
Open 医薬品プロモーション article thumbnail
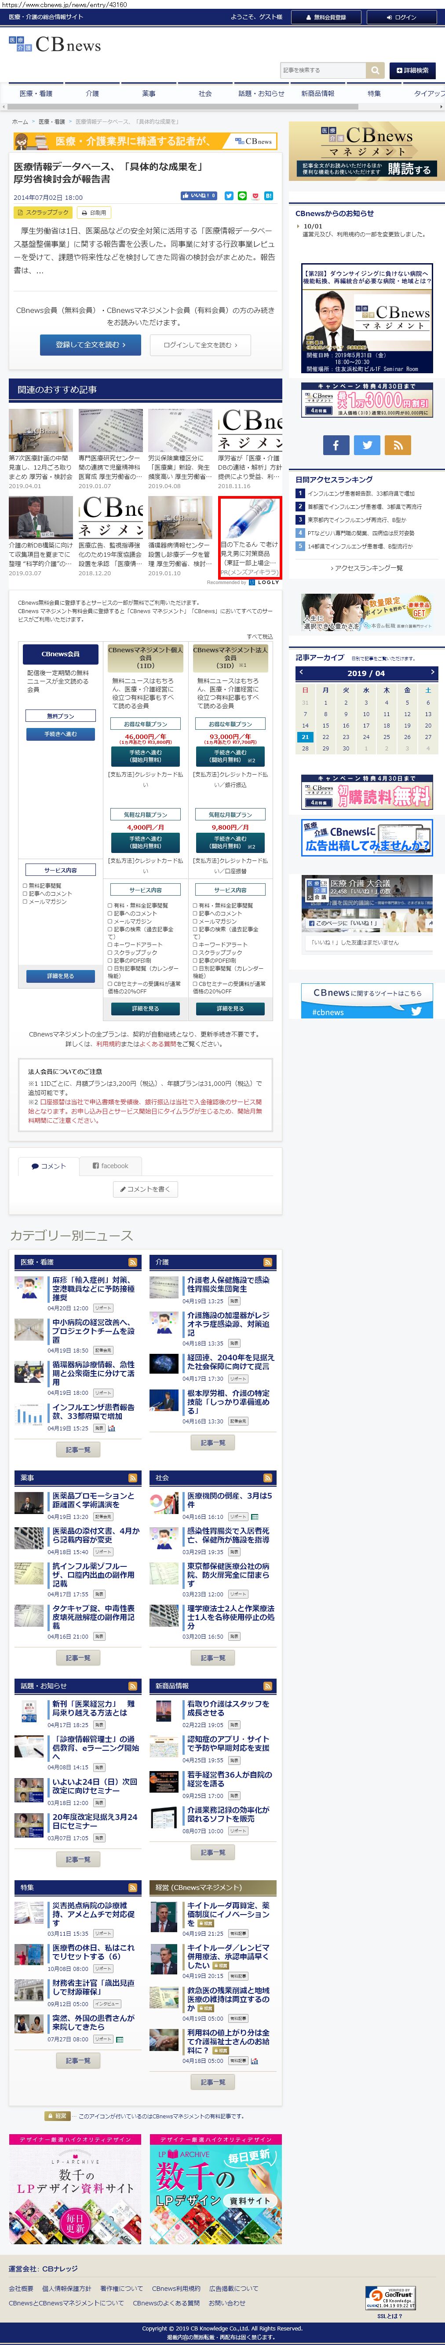click(29, 1502)
